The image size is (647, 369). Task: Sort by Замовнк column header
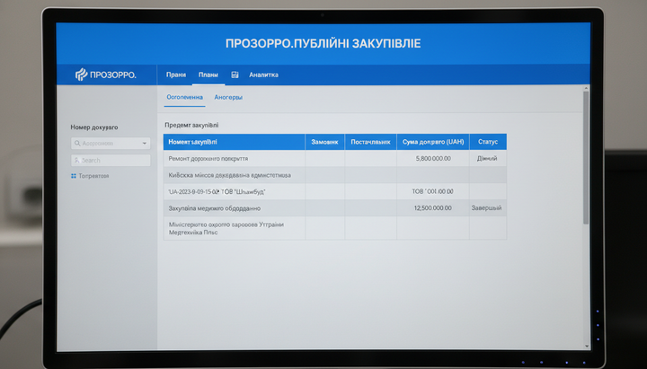coord(324,142)
